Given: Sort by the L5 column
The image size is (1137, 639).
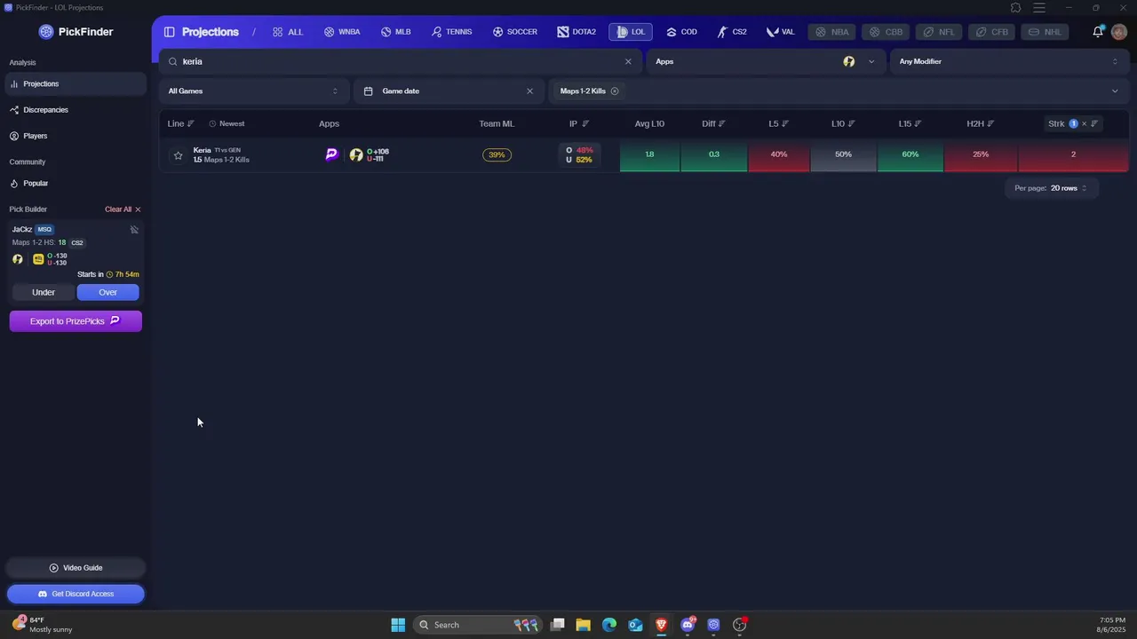Looking at the screenshot, I should click(779, 123).
